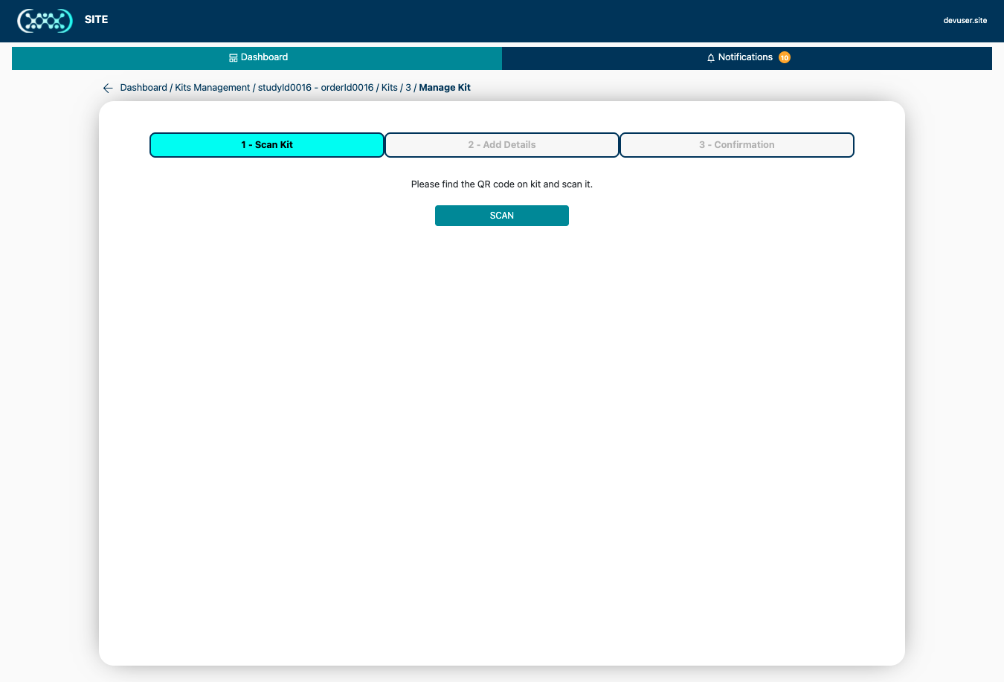
Task: Open Kits Management from the breadcrumb
Action: 213,87
